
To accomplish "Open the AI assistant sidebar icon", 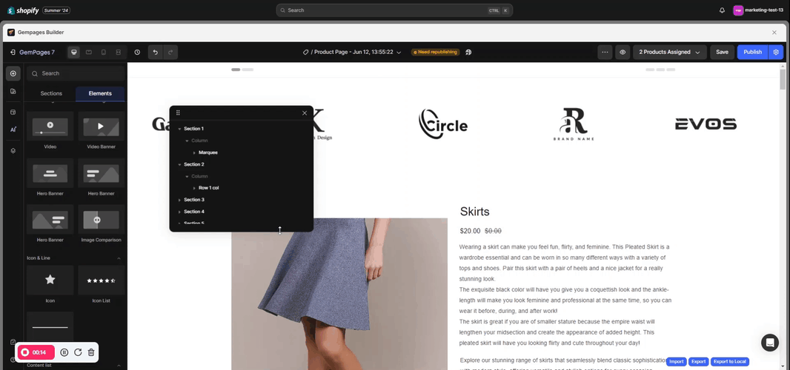I will (13, 129).
